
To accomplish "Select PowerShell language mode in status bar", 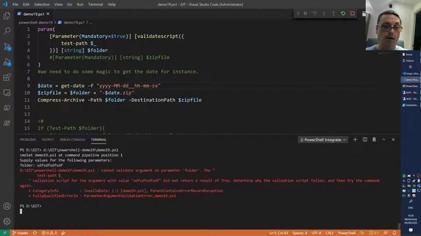I will click(x=347, y=233).
